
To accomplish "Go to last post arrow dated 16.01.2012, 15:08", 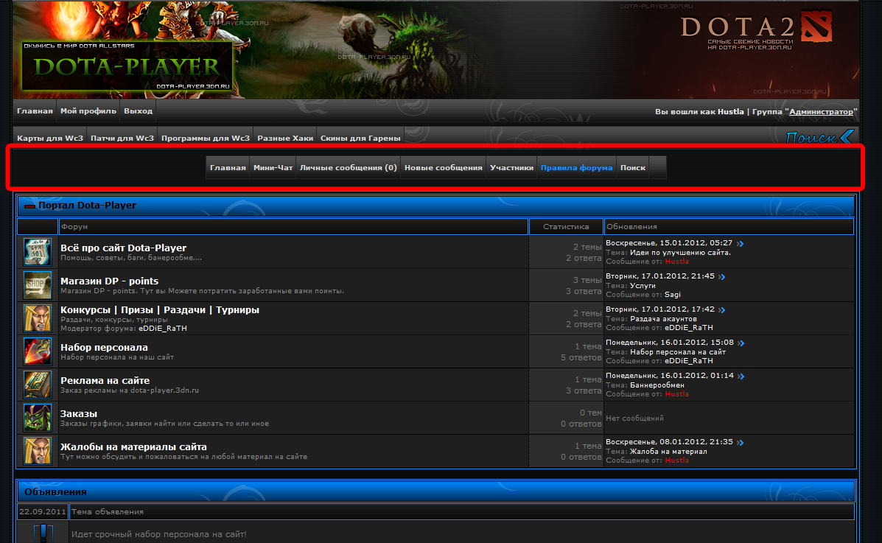I will 741,343.
